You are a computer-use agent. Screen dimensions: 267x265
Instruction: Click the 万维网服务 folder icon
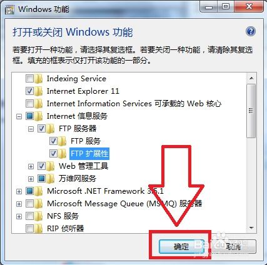tap(51, 179)
